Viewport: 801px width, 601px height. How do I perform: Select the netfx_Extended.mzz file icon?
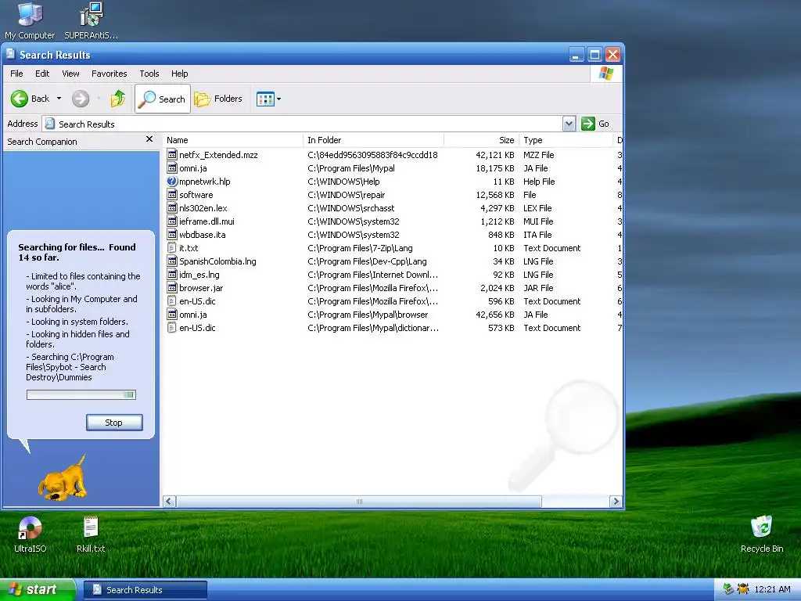tap(172, 155)
